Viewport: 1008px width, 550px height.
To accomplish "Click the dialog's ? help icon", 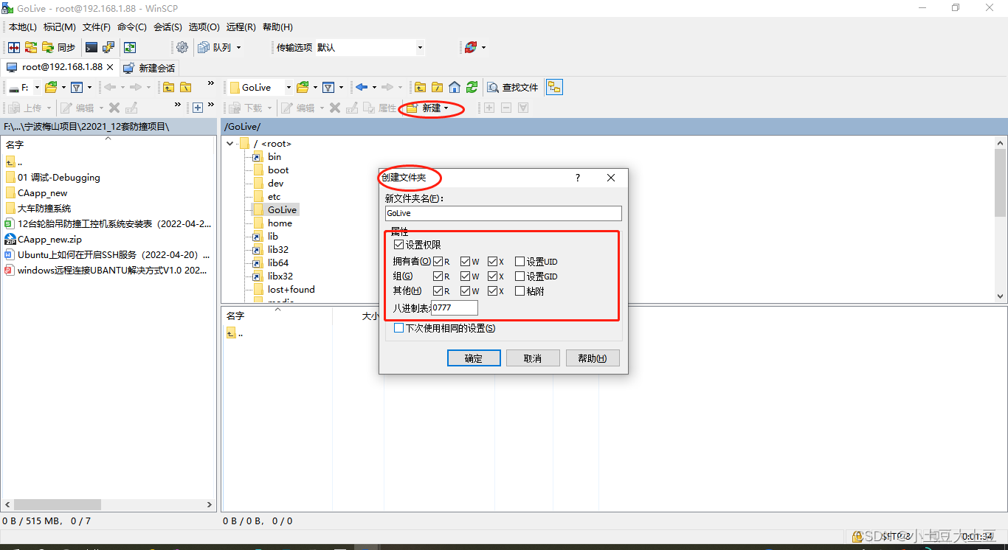I will pyautogui.click(x=578, y=178).
